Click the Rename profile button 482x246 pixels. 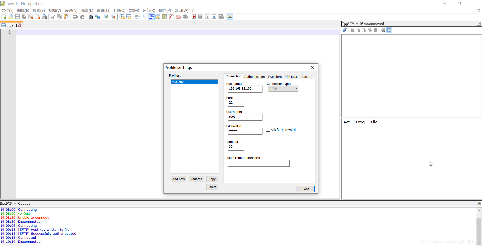(x=196, y=179)
